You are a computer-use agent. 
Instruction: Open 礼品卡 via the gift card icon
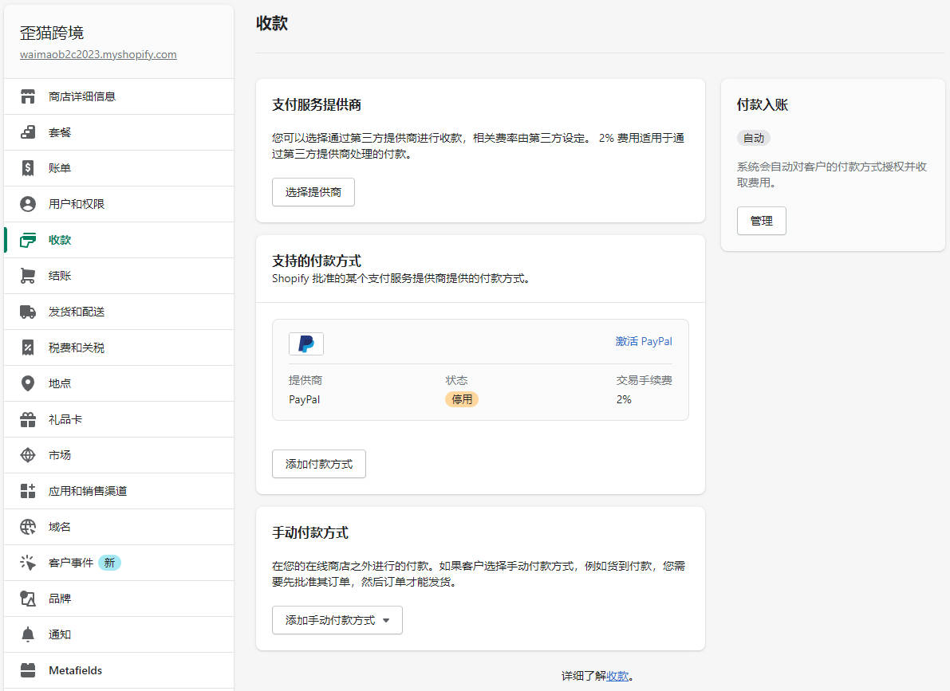pos(29,419)
